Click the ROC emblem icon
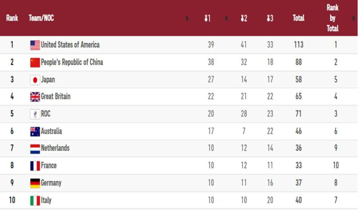The image size is (360, 210). pos(35,114)
